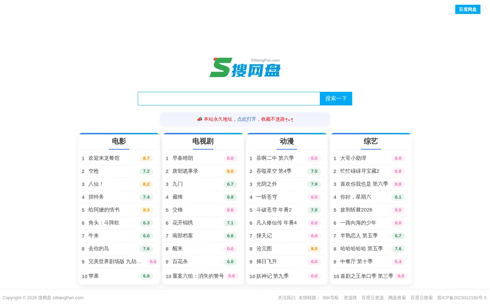This screenshot has width=490, height=306.
Task: Open variety show 半熟恋人 第五季
Action: (359, 236)
